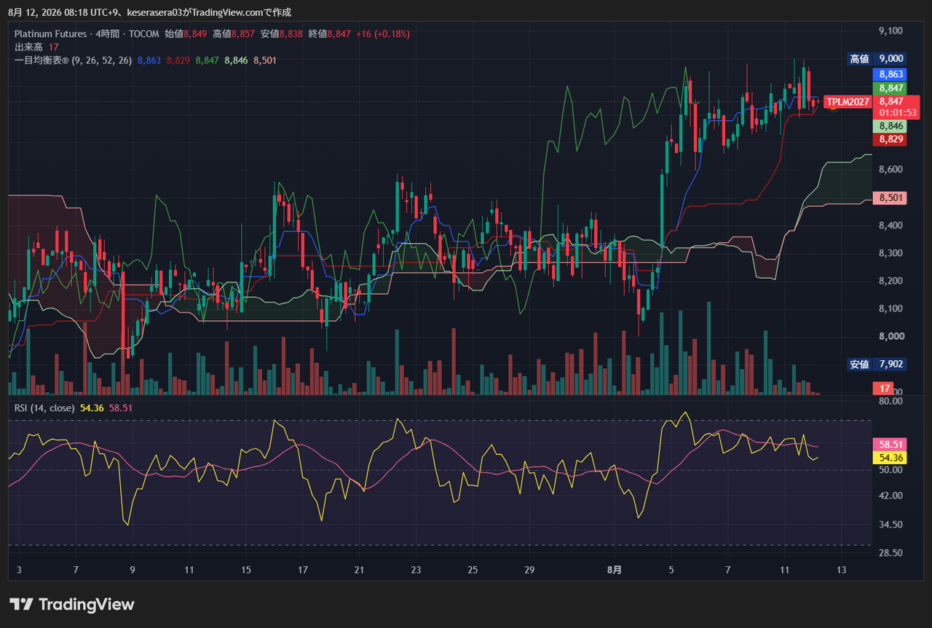Click the date 15 on the time axis
The image size is (932, 628).
click(246, 570)
